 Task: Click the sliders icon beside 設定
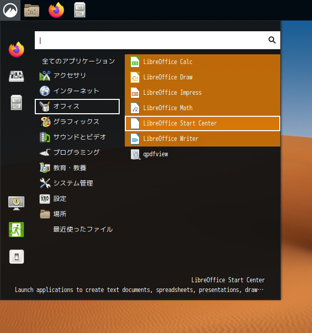[44, 199]
